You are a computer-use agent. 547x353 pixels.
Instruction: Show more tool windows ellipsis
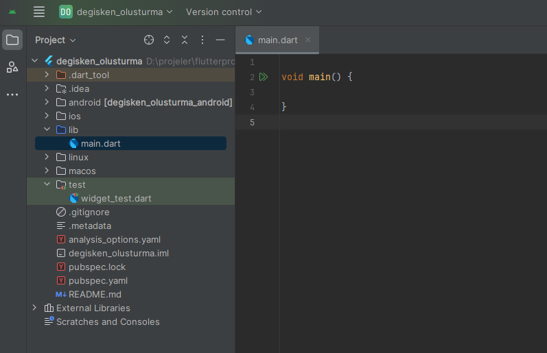12,95
